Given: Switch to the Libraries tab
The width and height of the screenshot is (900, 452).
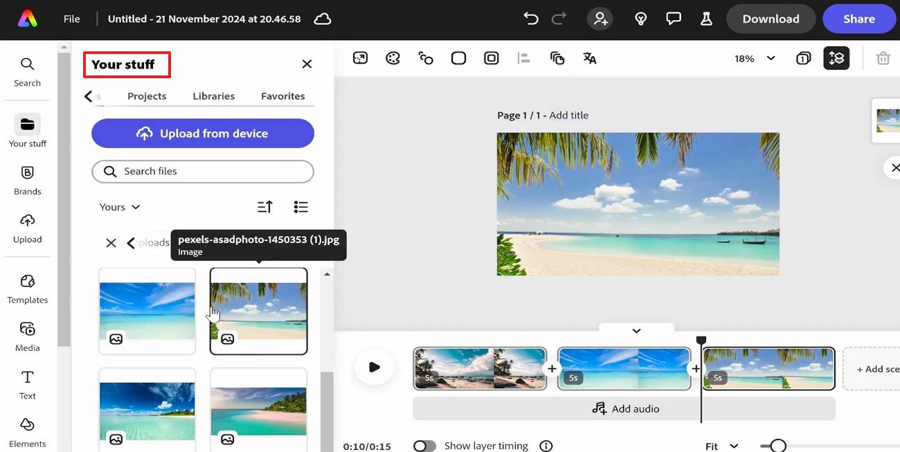Looking at the screenshot, I should click(213, 96).
